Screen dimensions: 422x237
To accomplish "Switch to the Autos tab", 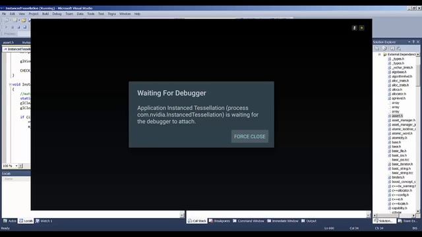I will click(10, 221).
